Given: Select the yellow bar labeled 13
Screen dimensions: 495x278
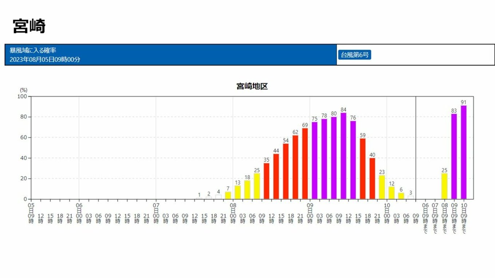Looking at the screenshot, I should [x=238, y=193].
